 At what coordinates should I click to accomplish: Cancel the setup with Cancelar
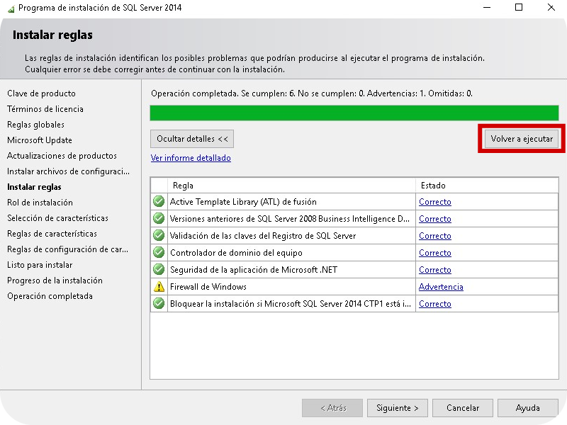pyautogui.click(x=462, y=407)
